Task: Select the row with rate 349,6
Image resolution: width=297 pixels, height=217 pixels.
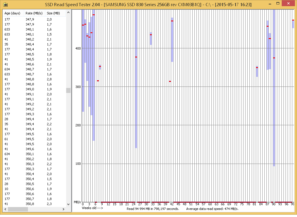Action: (34, 149)
